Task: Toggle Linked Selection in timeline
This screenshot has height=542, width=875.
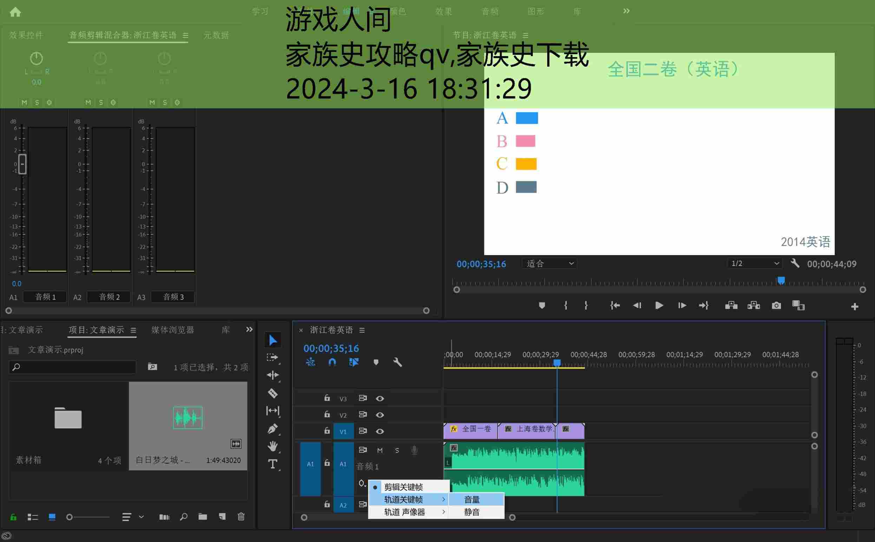Action: click(x=354, y=362)
